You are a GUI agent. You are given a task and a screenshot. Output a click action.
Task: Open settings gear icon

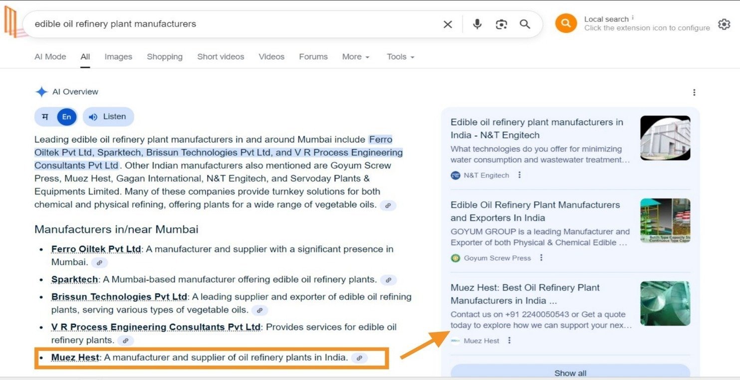click(x=724, y=24)
